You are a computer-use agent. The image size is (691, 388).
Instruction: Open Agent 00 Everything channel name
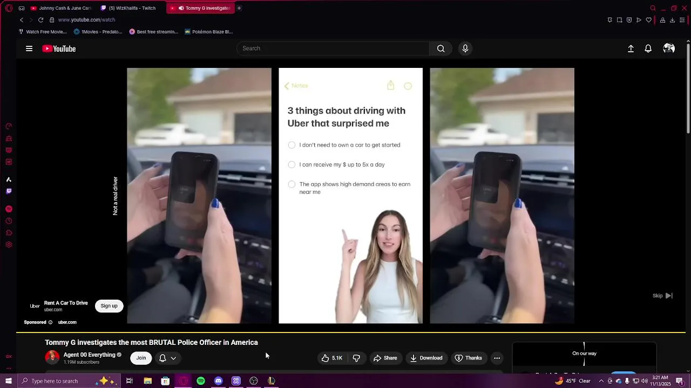tap(90, 355)
